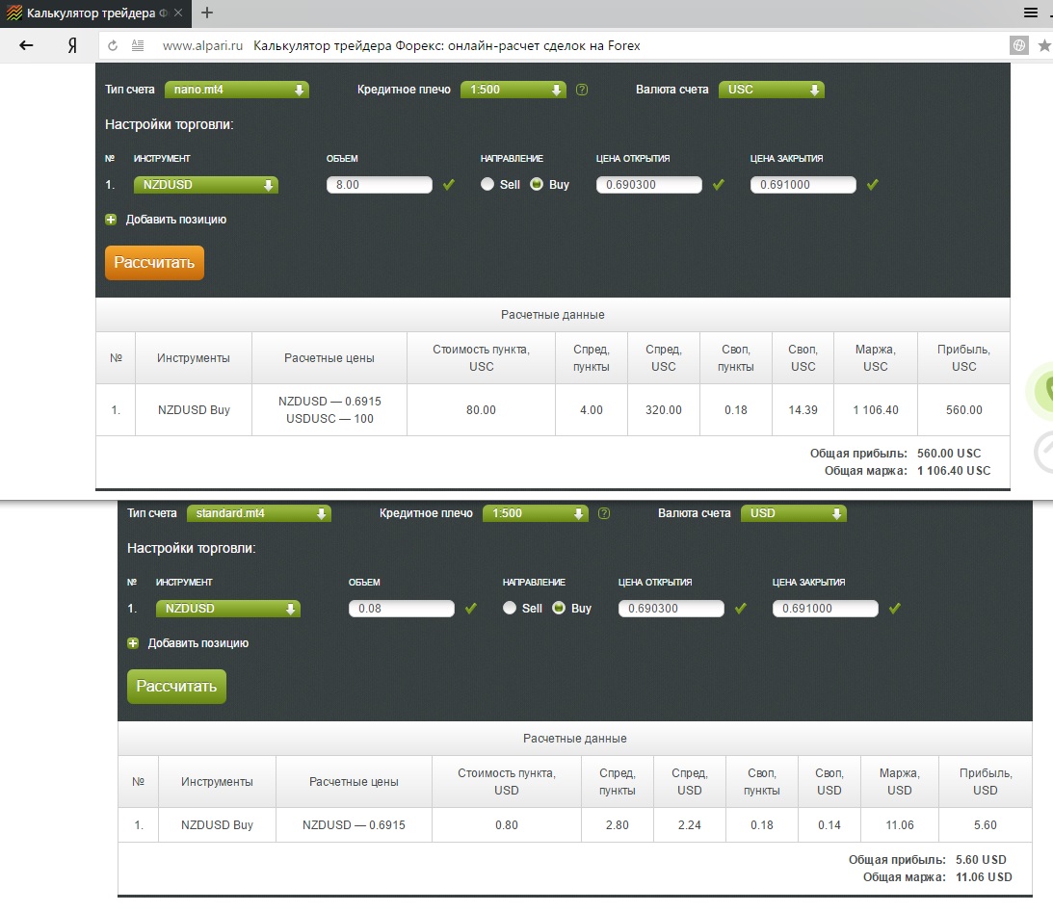This screenshot has height=912, width=1053.
Task: Open a new browser tab via plus
Action: click(207, 13)
